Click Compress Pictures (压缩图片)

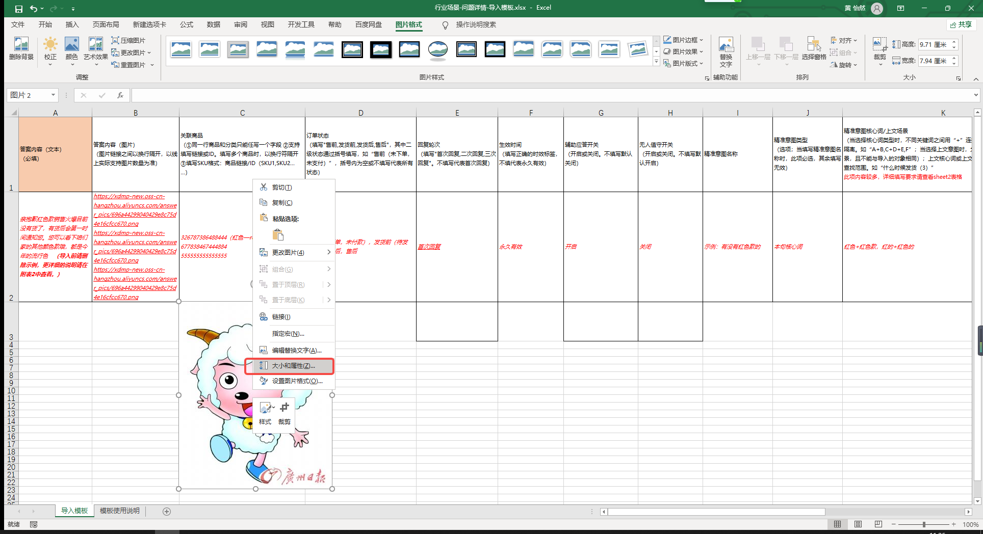(x=128, y=40)
